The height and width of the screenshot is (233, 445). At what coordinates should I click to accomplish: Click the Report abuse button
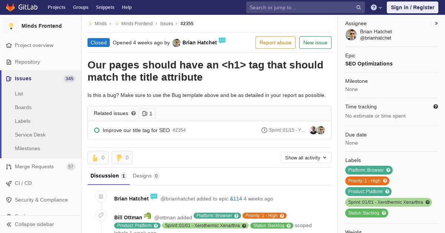(x=276, y=43)
